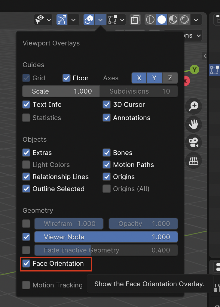Image resolution: width=220 pixels, height=307 pixels.
Task: Toggle the X axis button
Action: [x=139, y=78]
